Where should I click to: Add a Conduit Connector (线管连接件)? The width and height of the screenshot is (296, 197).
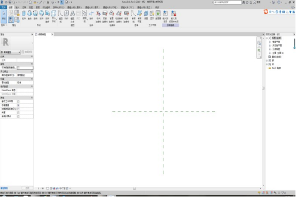(126, 17)
